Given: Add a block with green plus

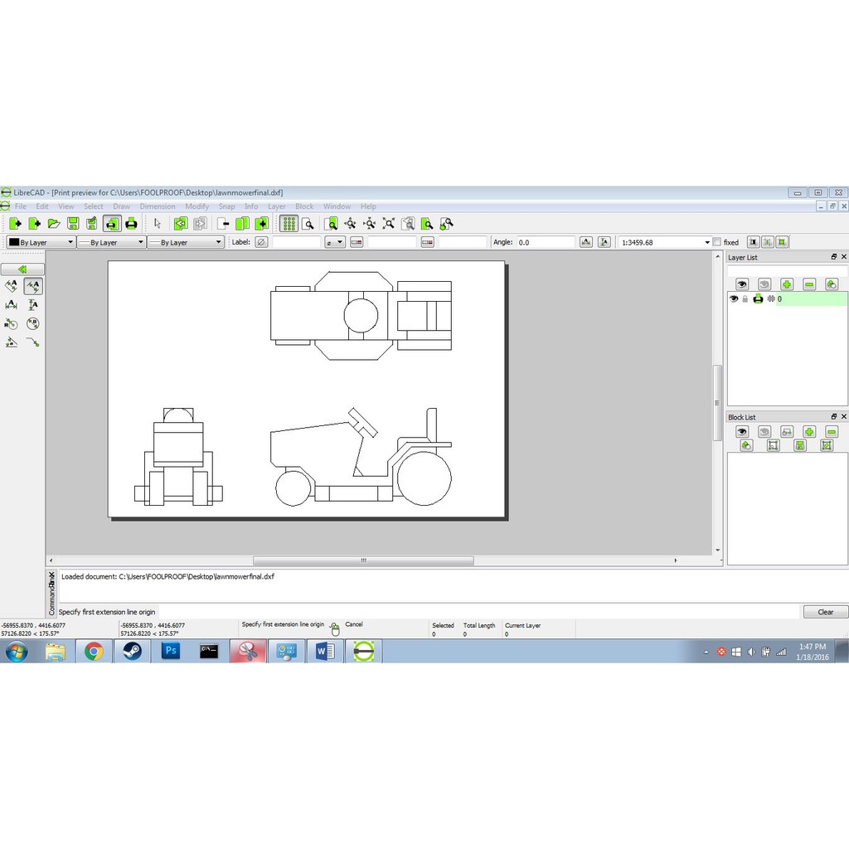Looking at the screenshot, I should [809, 431].
